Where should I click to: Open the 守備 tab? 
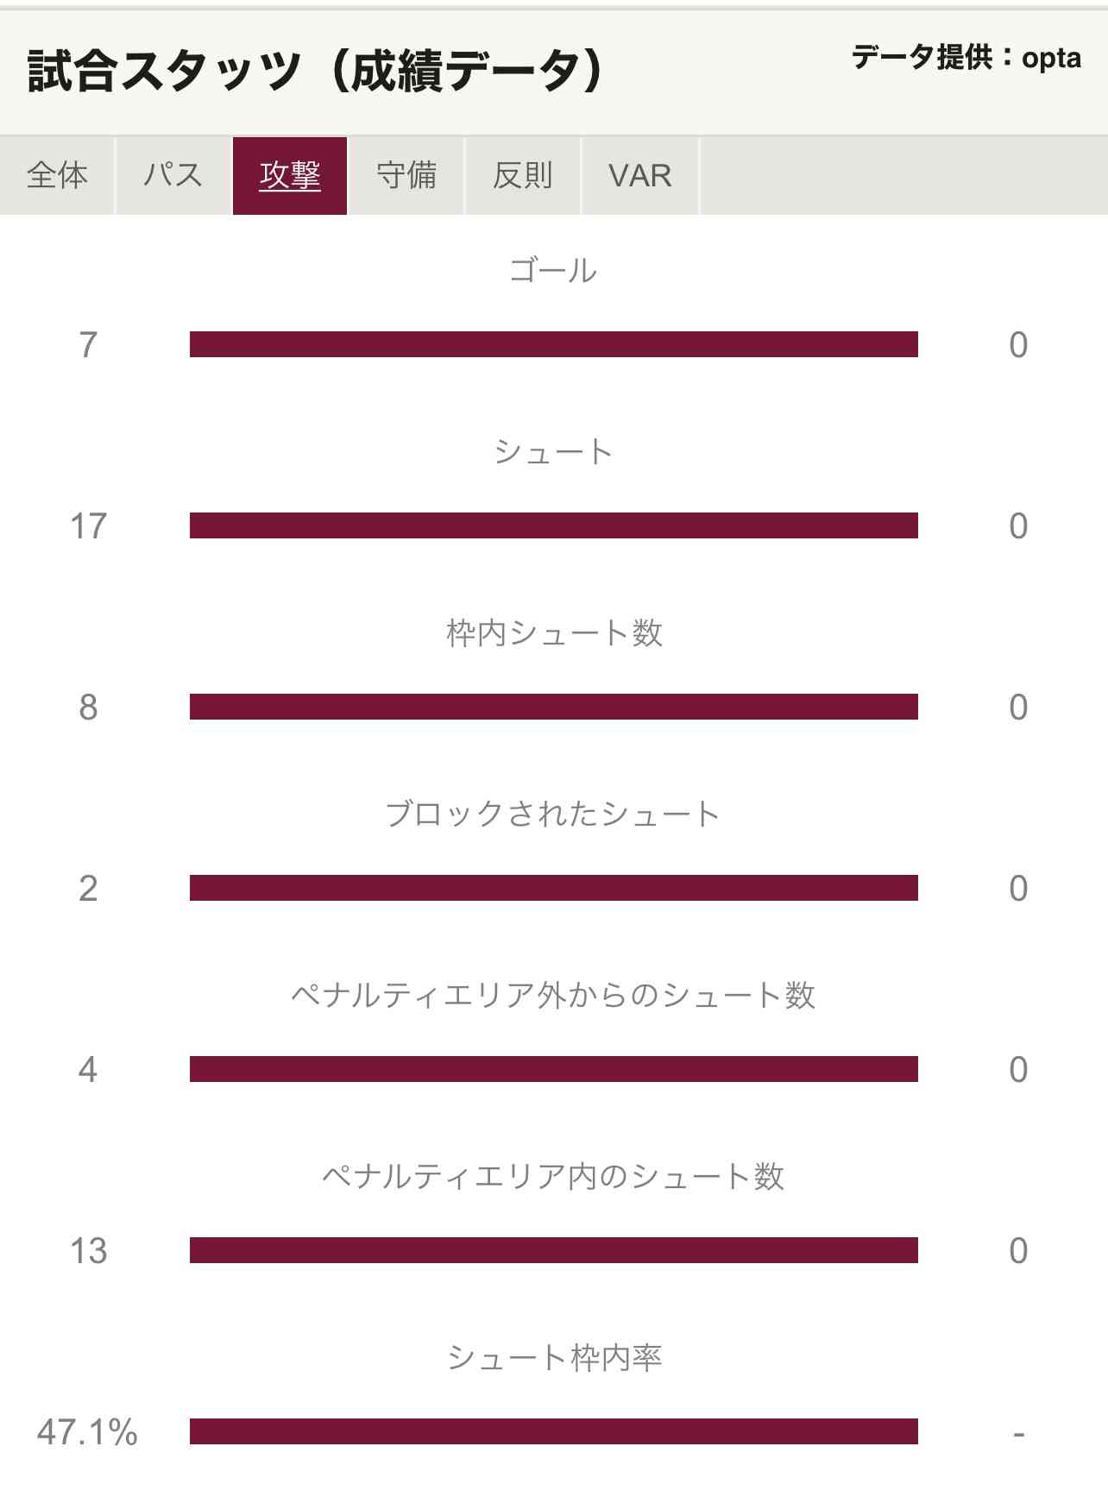(x=406, y=175)
